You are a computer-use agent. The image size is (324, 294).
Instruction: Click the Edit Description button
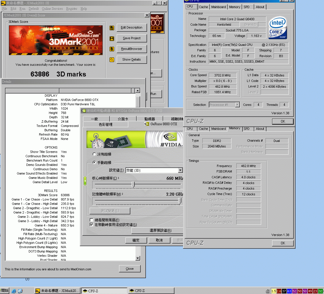[x=132, y=27]
